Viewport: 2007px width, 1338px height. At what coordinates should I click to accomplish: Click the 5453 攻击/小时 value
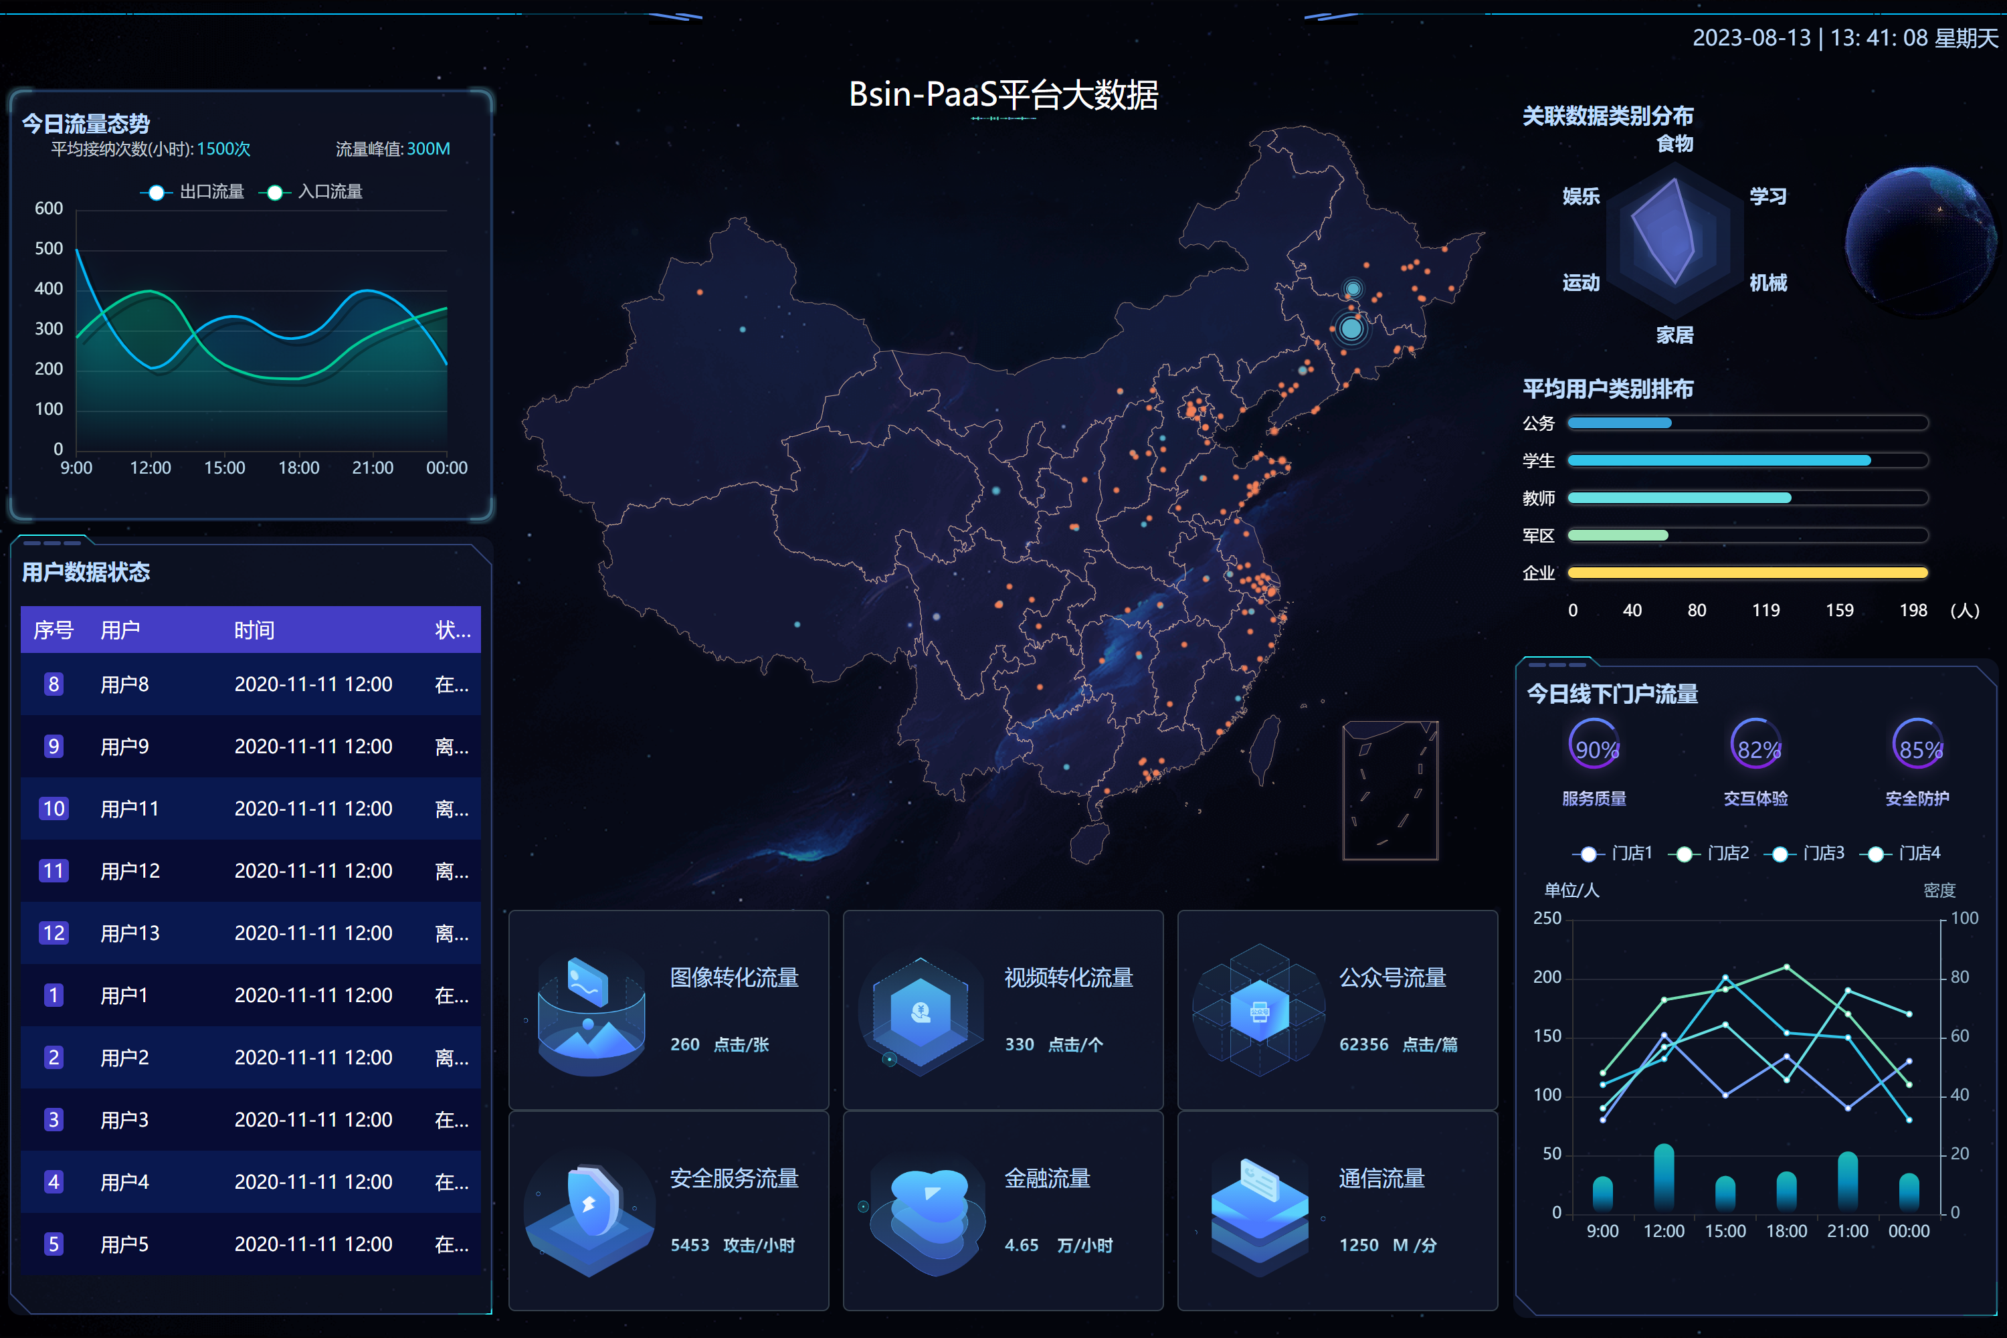(x=732, y=1245)
